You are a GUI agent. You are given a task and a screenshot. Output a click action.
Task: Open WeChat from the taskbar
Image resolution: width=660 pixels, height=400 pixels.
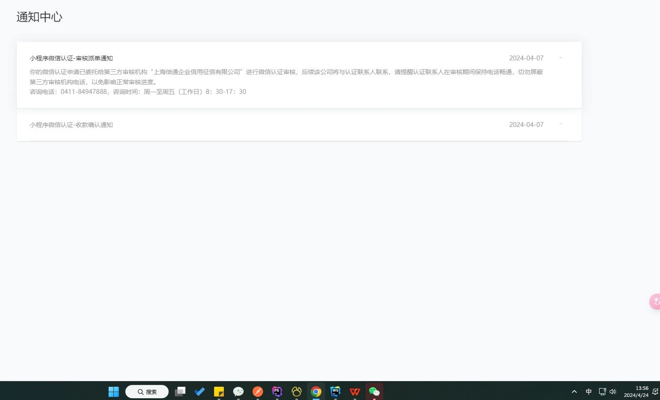coord(374,392)
